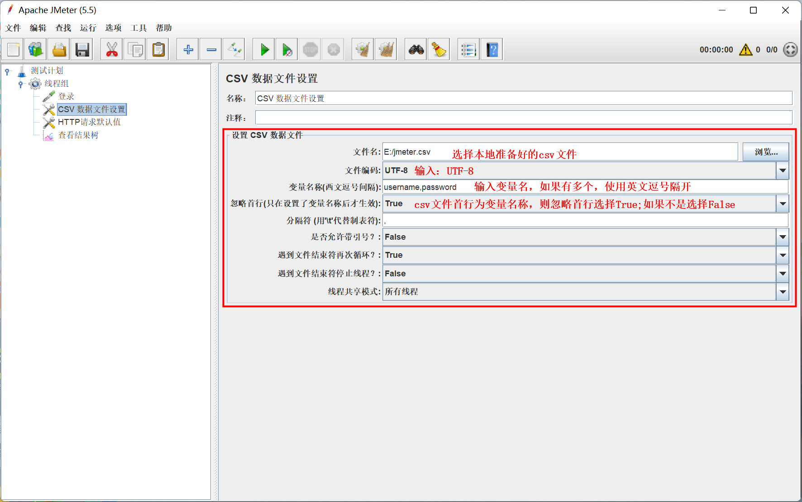Screen dimensions: 802x502
Task: Click the 分隔符 delimiter field
Action: tap(586, 220)
